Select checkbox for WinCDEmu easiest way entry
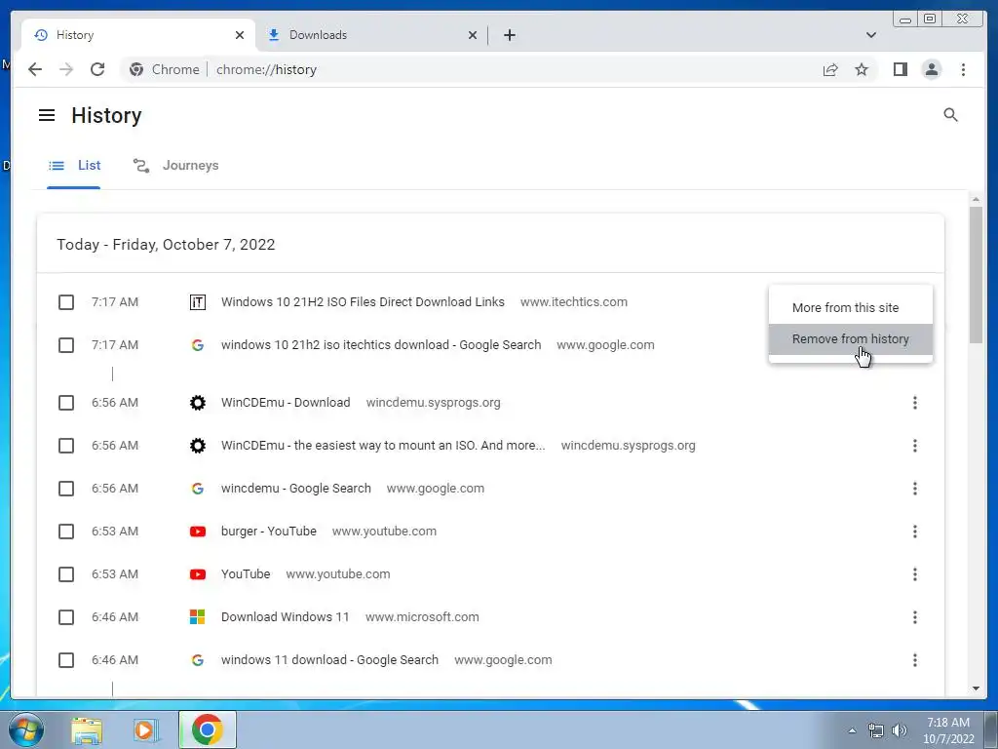 tap(66, 446)
